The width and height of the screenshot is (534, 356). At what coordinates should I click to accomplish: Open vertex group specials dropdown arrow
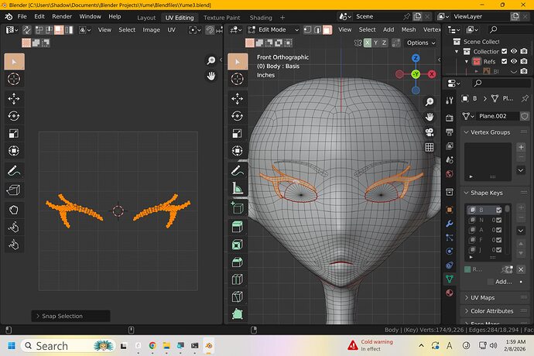[521, 170]
